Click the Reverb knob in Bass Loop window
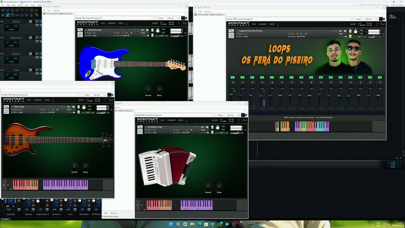The image size is (405, 228). (74, 166)
